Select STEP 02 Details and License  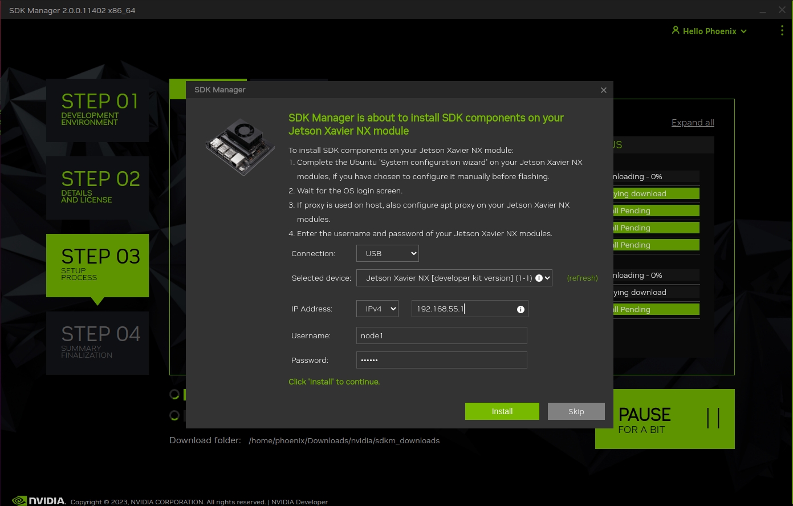tap(97, 188)
